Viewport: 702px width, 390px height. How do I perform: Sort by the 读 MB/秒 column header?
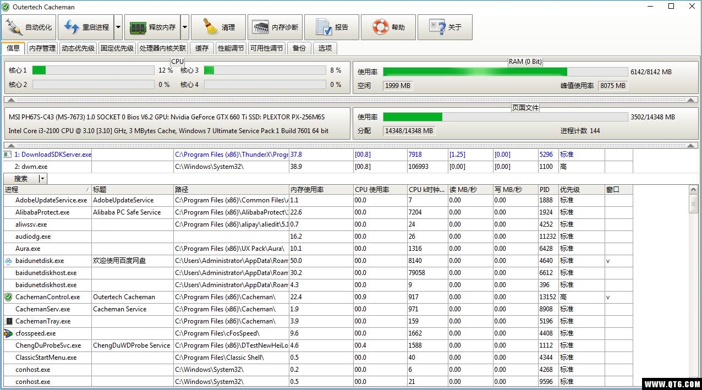(470, 189)
